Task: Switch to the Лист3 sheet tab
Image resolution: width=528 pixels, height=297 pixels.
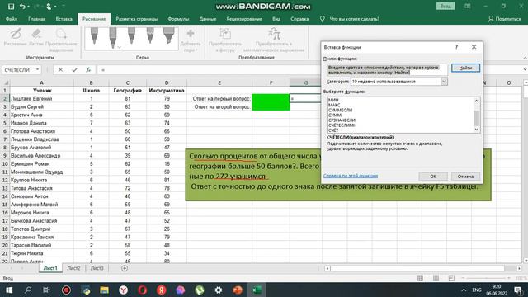Action: pyautogui.click(x=97, y=268)
